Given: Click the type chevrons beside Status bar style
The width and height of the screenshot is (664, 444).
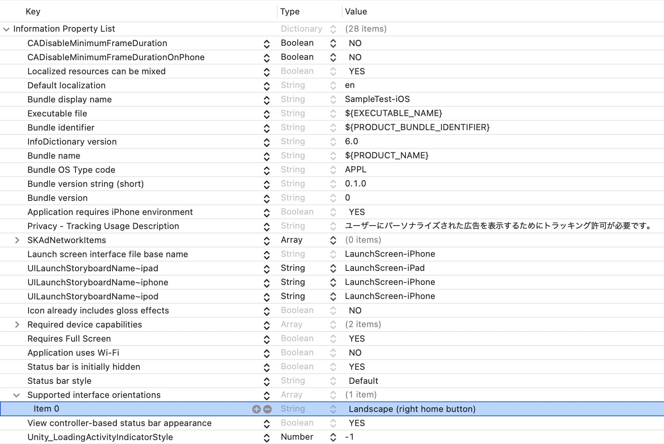Looking at the screenshot, I should tap(333, 381).
